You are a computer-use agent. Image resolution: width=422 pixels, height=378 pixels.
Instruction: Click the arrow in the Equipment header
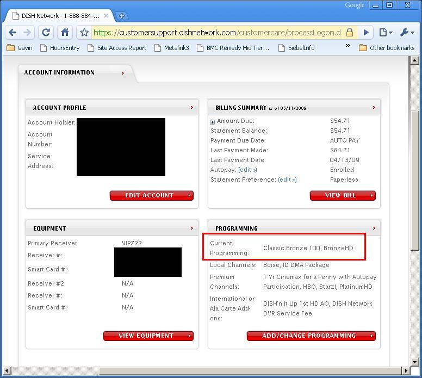coord(192,228)
